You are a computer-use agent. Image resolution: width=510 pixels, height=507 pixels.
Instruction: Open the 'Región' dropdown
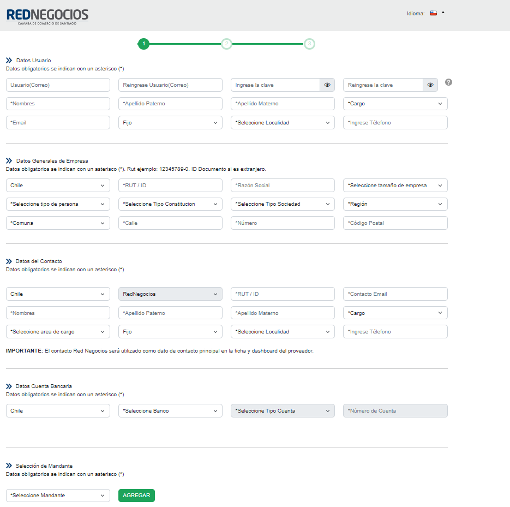pos(395,204)
